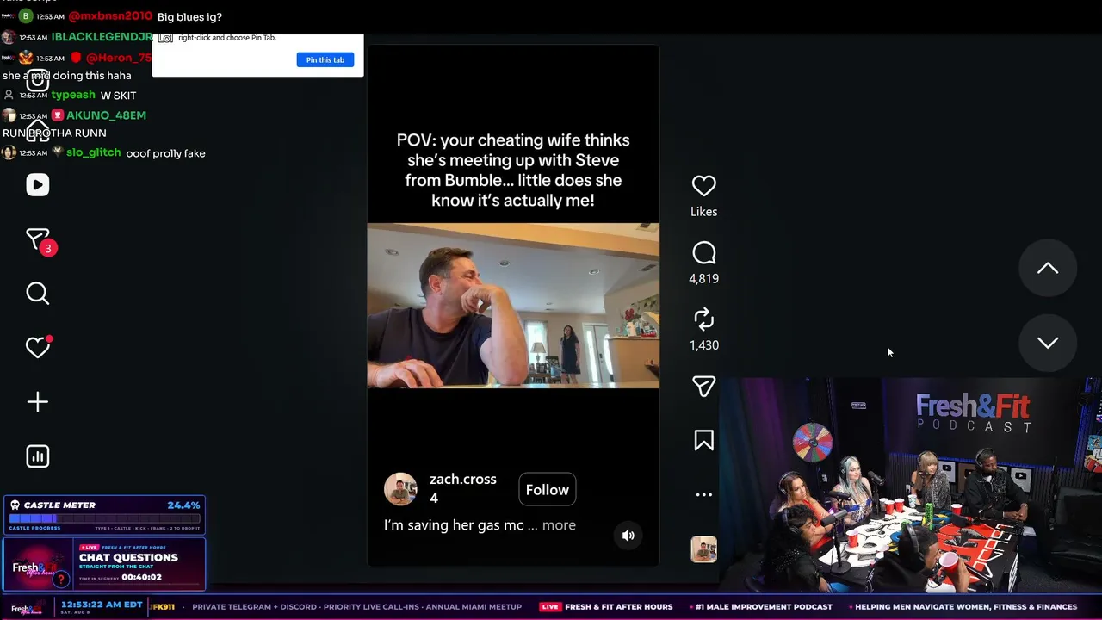Viewport: 1102px width, 620px height.
Task: Click the Pin this tab button
Action: point(325,59)
